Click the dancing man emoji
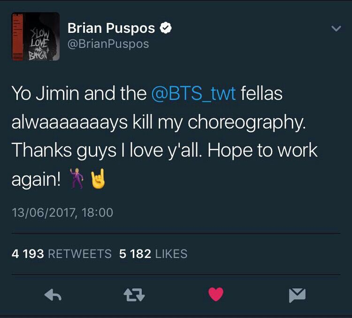 77,178
